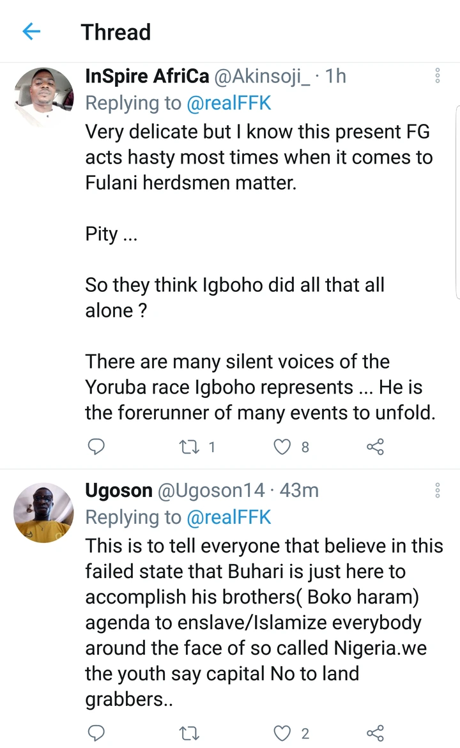Open more options for Ugoson's tweet
460x748 pixels.
tap(438, 491)
